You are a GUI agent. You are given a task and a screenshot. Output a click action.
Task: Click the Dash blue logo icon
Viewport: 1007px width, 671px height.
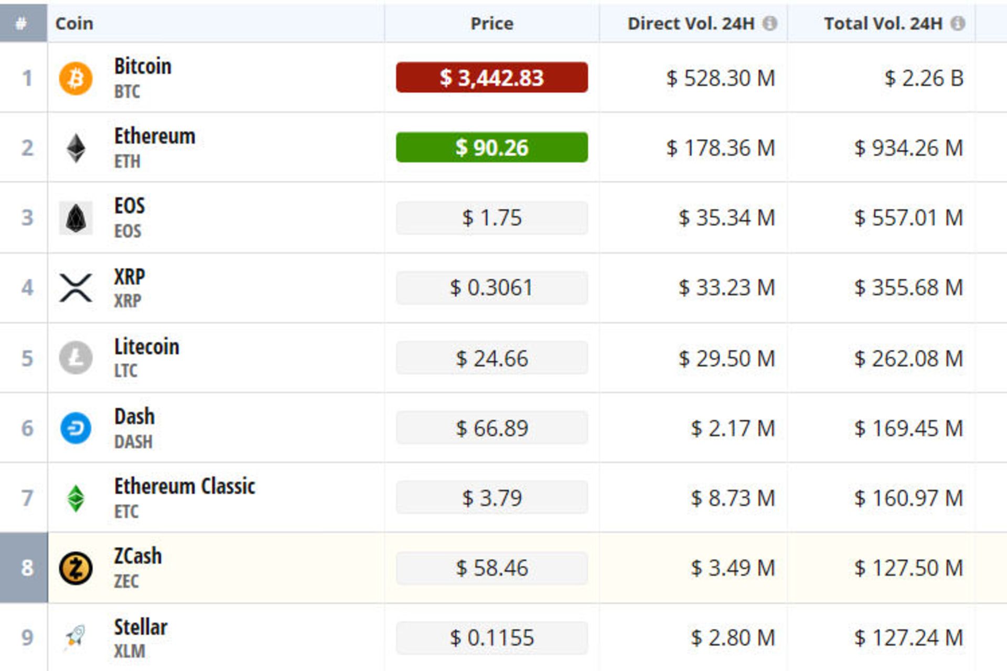(x=76, y=428)
